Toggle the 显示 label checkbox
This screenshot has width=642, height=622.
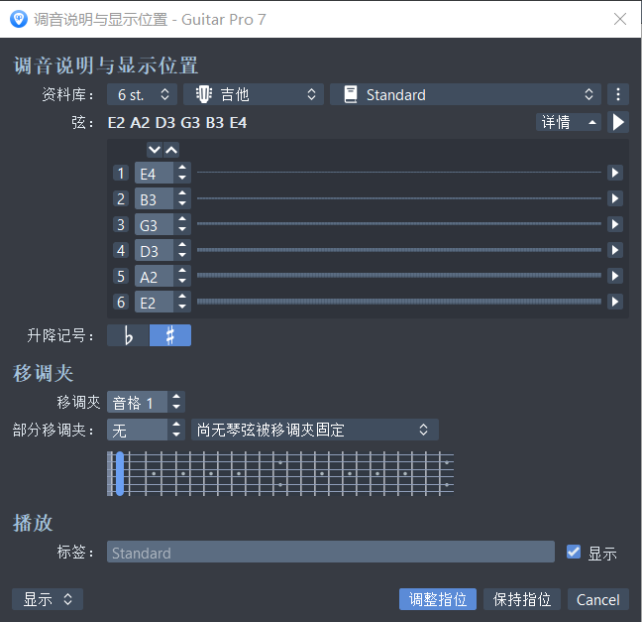(574, 552)
